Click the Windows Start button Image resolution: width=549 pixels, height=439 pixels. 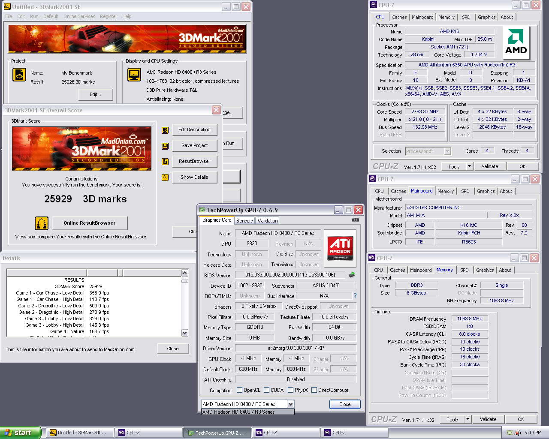coord(21,433)
